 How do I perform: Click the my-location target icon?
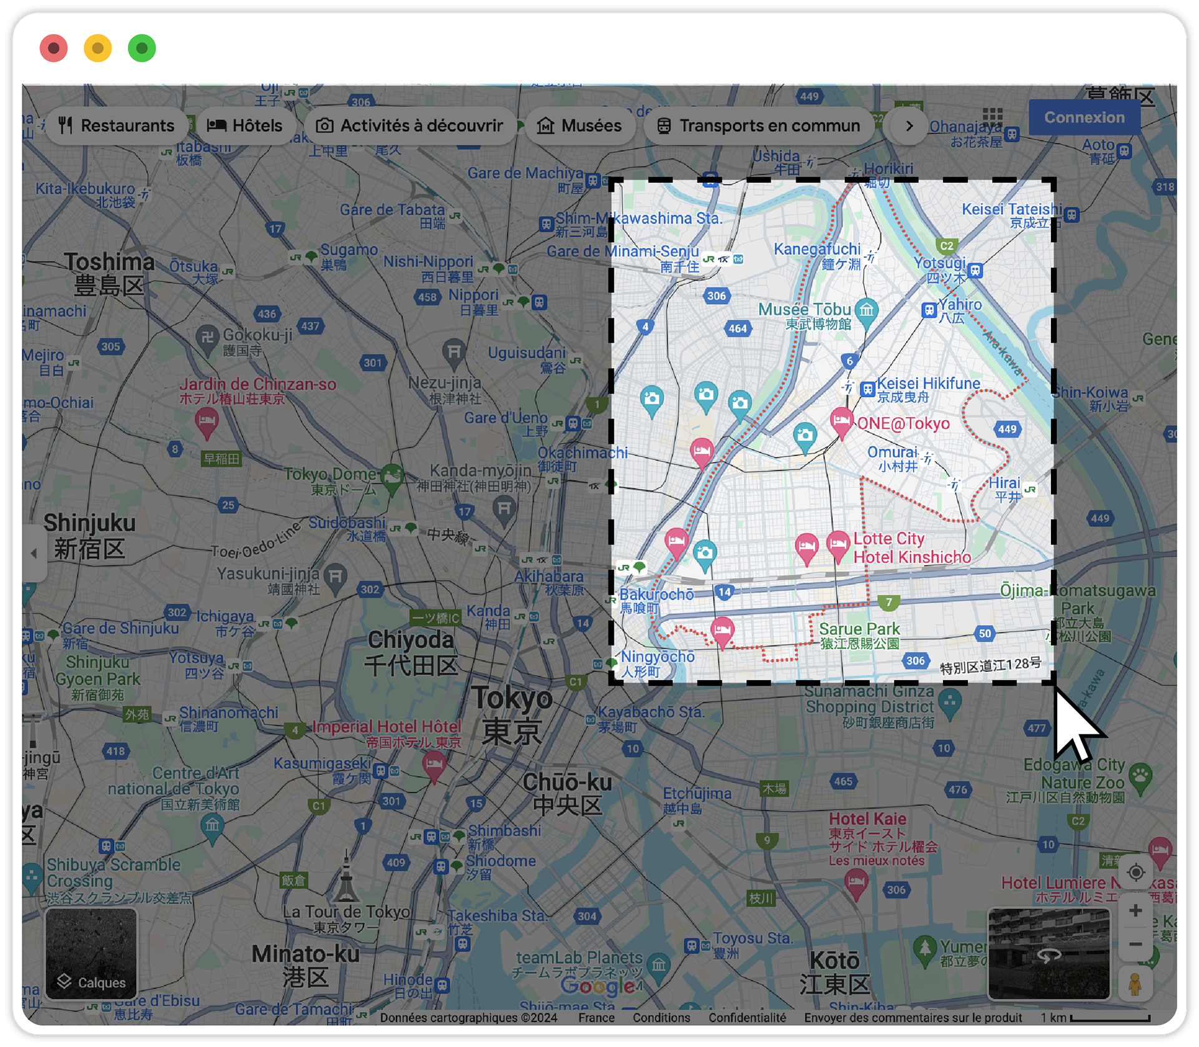coord(1136,872)
